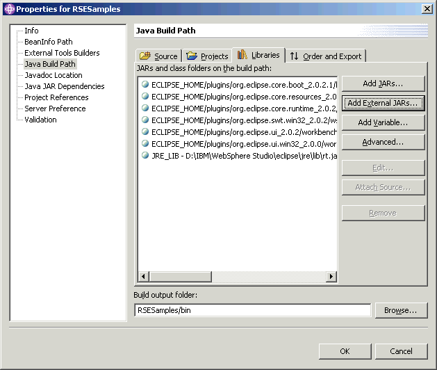Viewport: 437px width, 370px height.
Task: Click the org.eclipse.swt.win32 JAR icon
Action: 145,120
